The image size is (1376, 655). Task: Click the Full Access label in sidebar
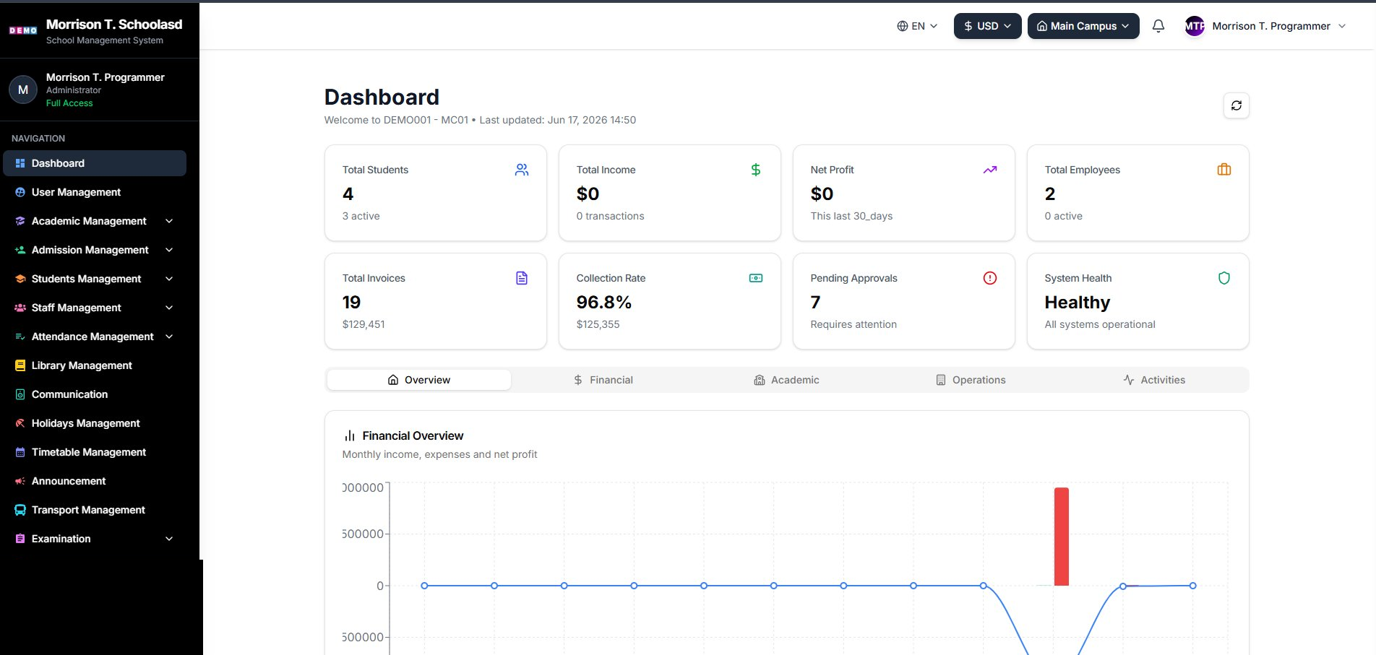point(69,103)
